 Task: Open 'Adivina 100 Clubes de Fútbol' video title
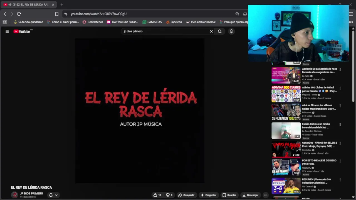pos(319,89)
